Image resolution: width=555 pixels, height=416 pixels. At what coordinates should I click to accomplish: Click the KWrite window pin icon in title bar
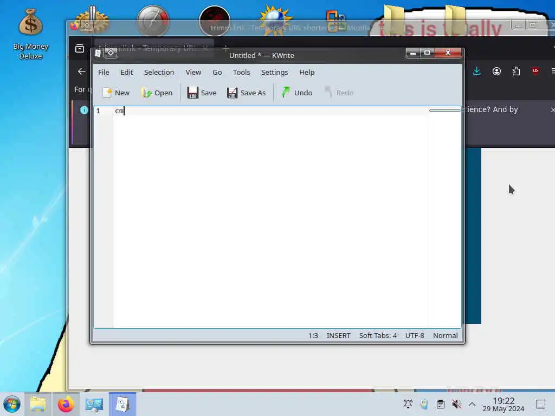(x=111, y=53)
